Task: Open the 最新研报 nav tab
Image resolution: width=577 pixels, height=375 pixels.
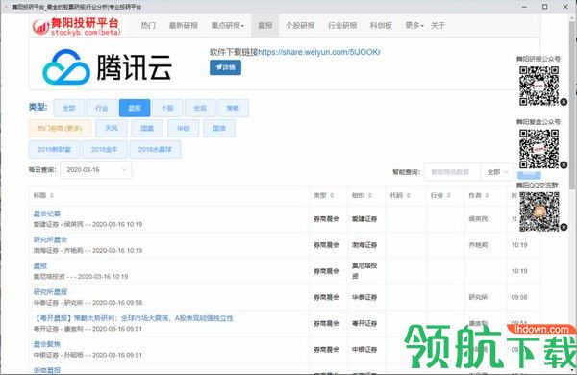Action: [184, 25]
